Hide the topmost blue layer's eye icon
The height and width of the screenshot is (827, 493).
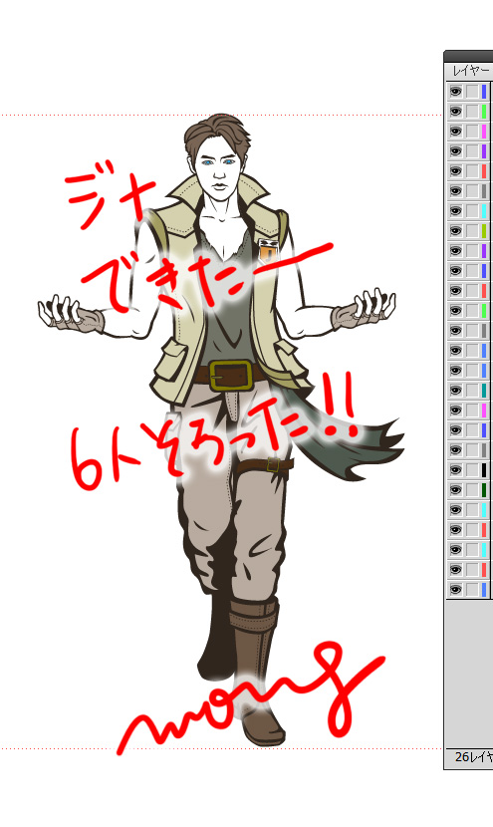456,92
